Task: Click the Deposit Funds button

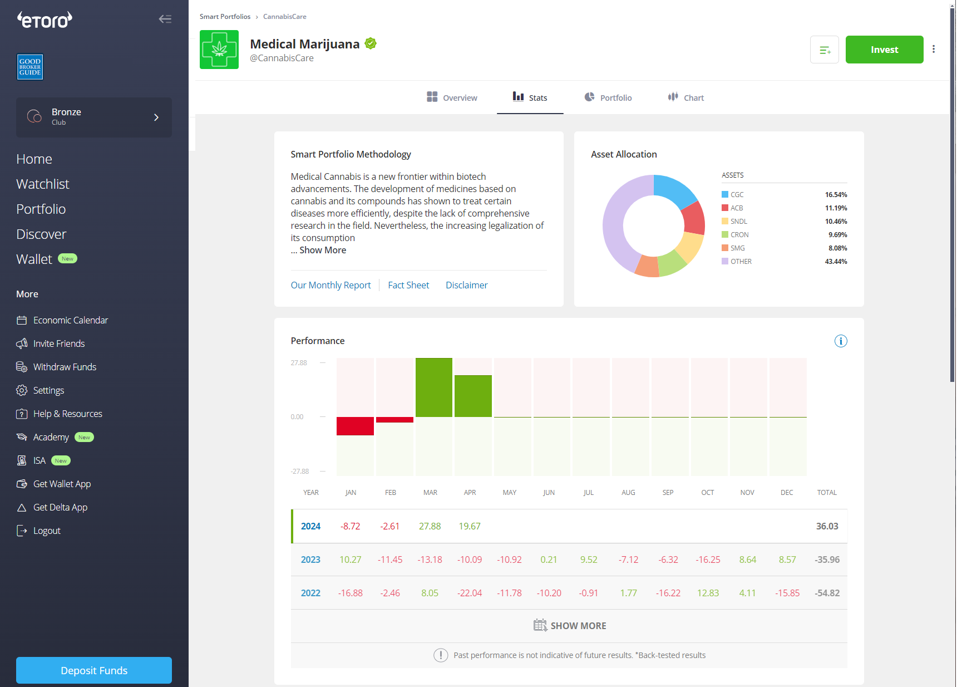Action: tap(94, 670)
